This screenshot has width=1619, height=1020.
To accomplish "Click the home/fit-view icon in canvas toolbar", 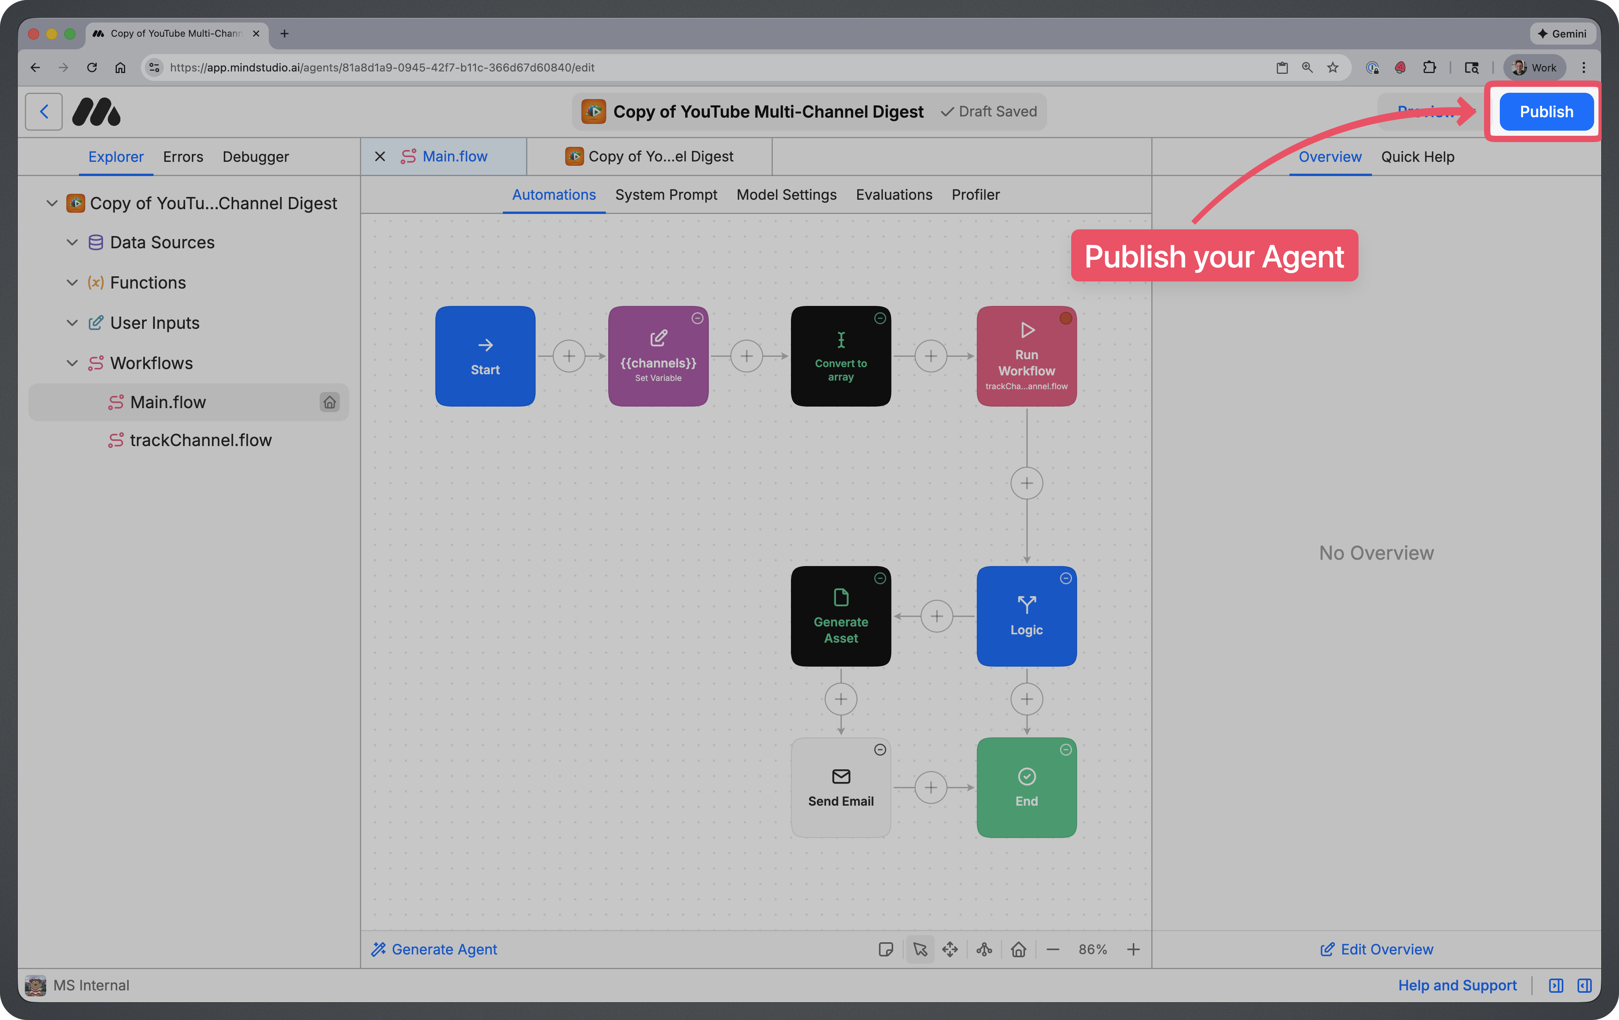I will [x=1019, y=949].
